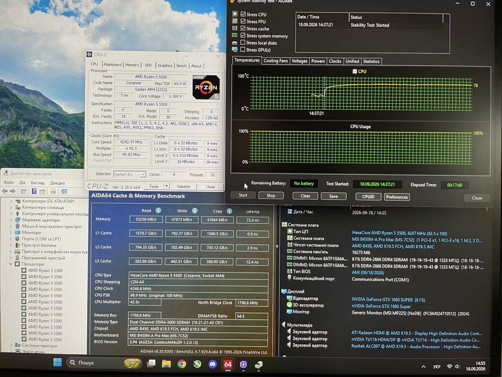Expand Контролери IDE ATA/ATAPI in Device Manager
Viewport: 502px width, 377px height.
11,201
